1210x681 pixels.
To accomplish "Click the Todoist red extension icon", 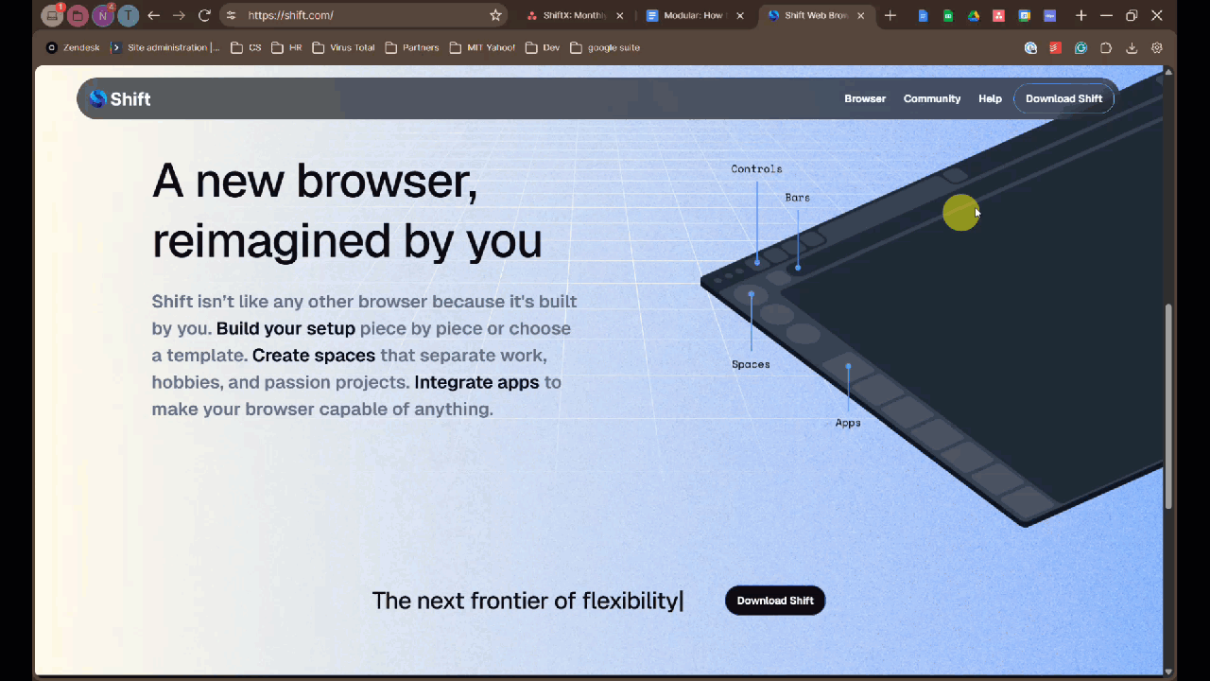I will 1056,47.
